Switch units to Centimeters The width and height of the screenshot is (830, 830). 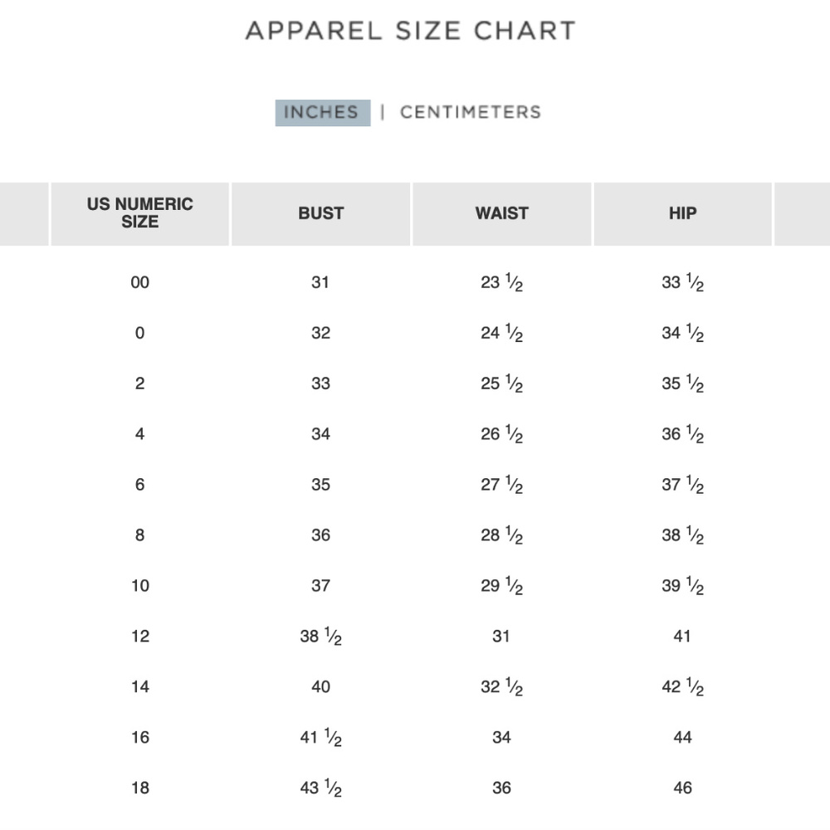(471, 112)
